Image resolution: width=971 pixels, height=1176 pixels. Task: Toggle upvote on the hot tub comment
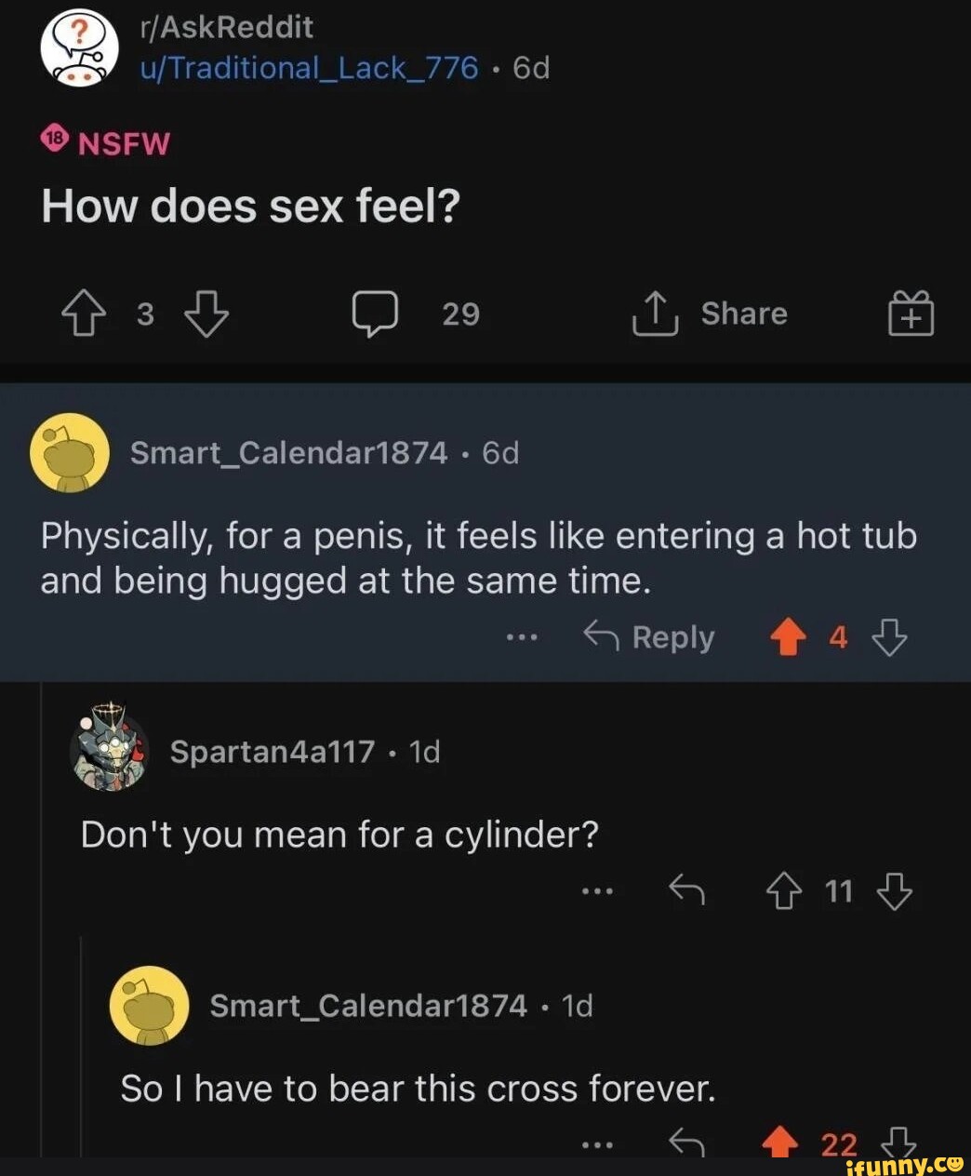click(788, 637)
